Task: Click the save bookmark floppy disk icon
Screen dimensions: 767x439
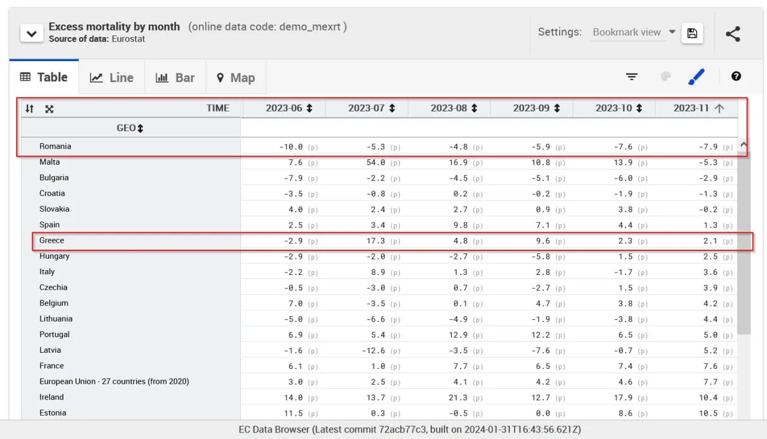Action: 692,33
